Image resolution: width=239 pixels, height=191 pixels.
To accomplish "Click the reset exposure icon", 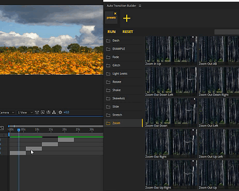I will pos(60,113).
